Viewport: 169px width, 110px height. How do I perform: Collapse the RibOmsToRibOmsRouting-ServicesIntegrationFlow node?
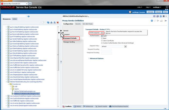pos(6,82)
